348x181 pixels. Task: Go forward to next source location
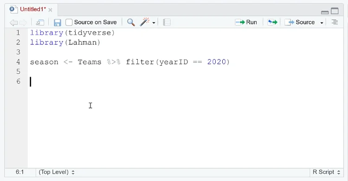[23, 22]
